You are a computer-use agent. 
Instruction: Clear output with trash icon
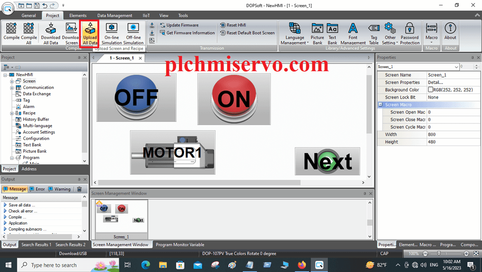(x=79, y=189)
